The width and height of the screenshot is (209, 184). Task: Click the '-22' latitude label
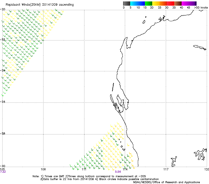point(3,40)
